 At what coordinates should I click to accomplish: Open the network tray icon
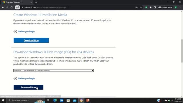pyautogui.click(x=172, y=100)
